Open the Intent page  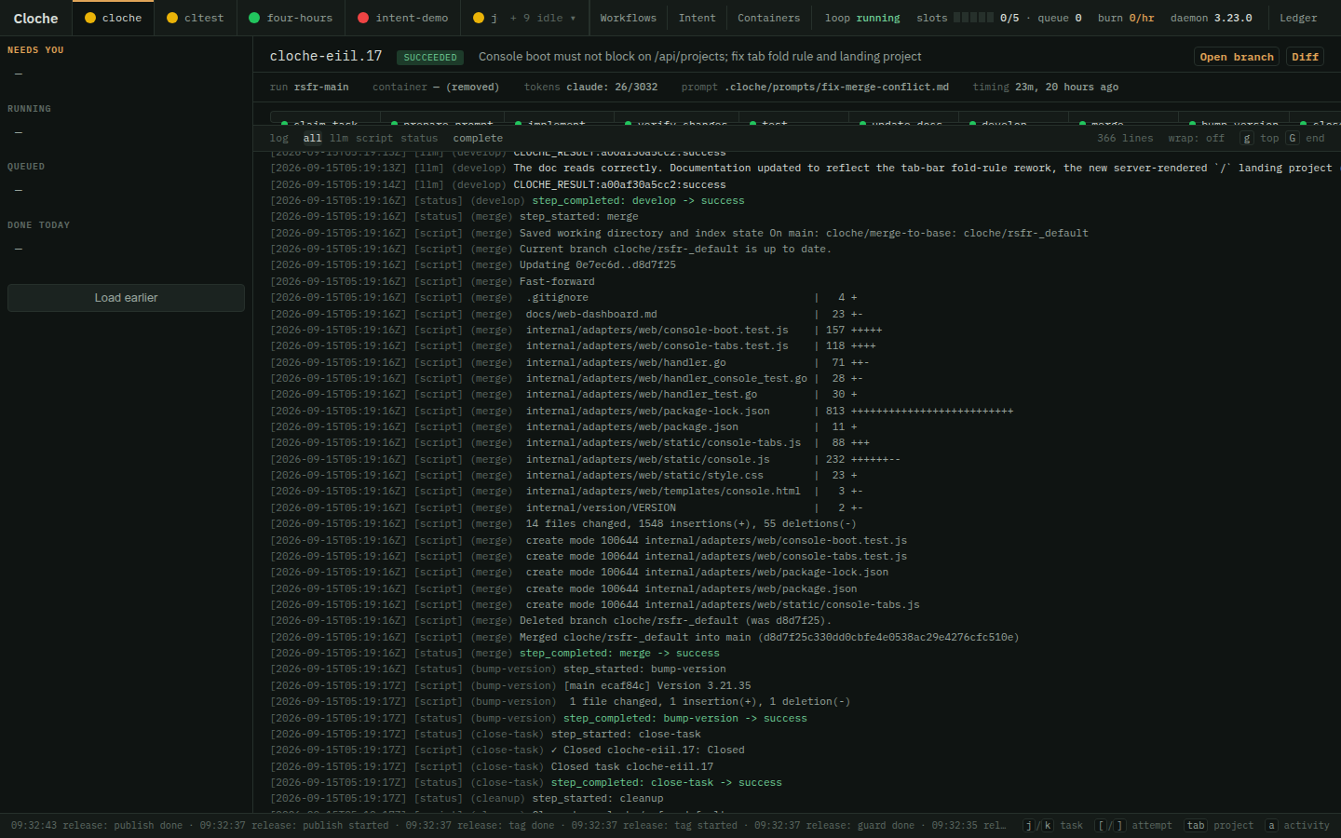[x=697, y=18]
